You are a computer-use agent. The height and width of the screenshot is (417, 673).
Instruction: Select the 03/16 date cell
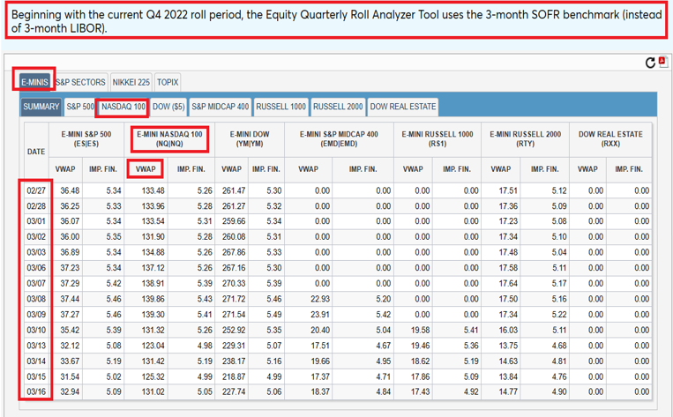tap(36, 391)
